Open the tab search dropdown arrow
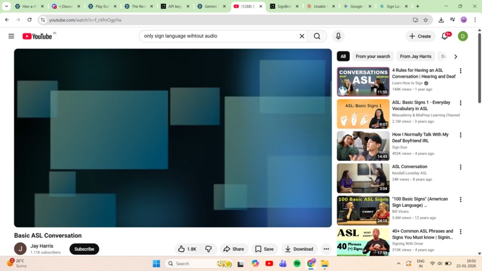This screenshot has height=271, width=482. click(x=7, y=6)
